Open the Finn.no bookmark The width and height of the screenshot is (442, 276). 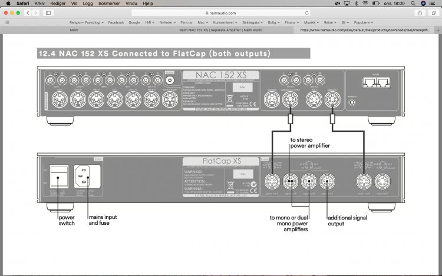point(186,22)
